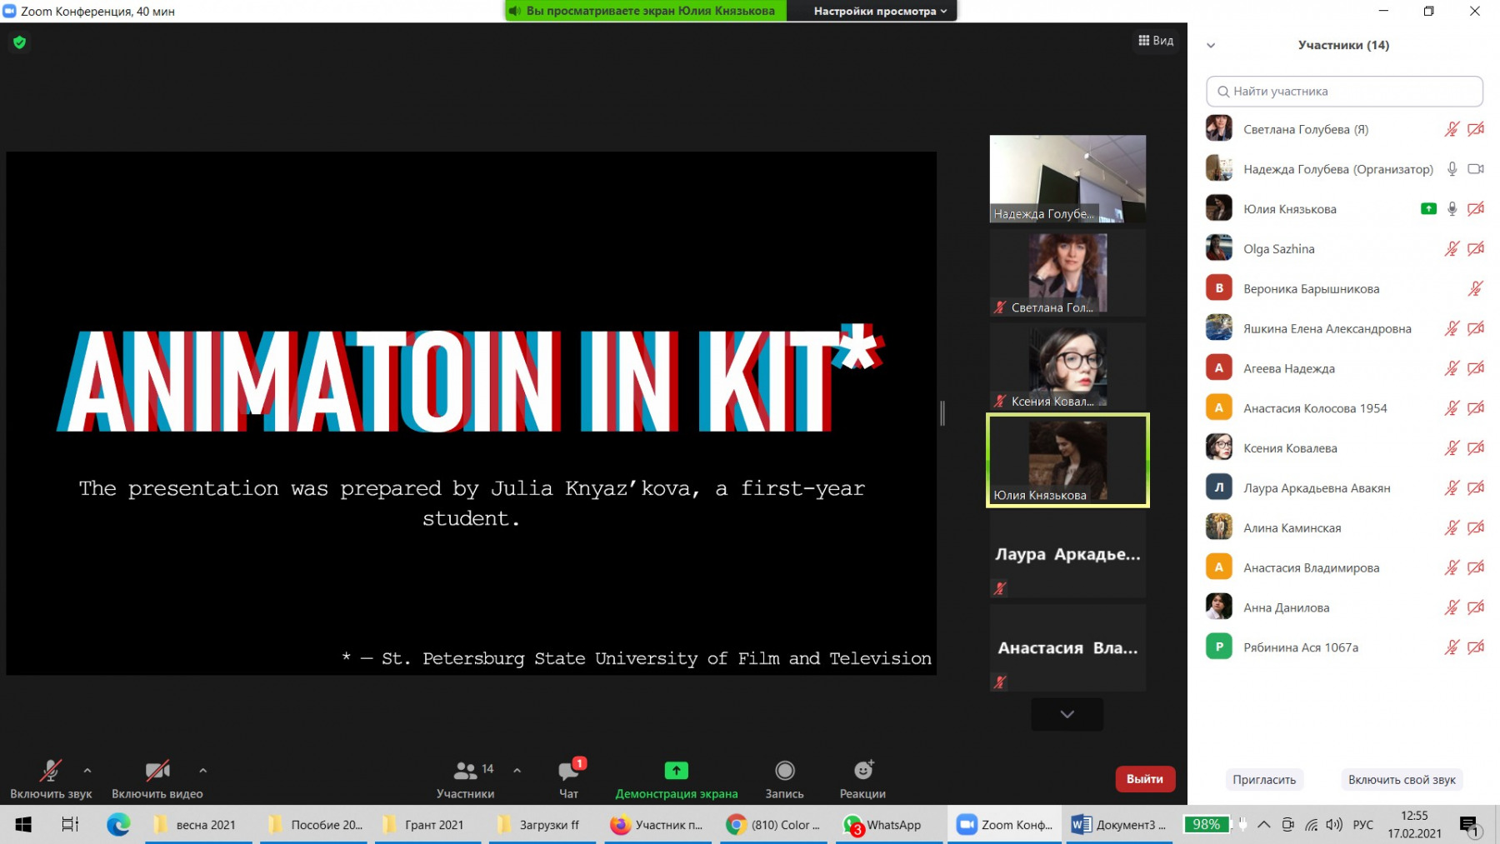Click the View (Вид) layout button
The image size is (1500, 844).
coord(1156,41)
